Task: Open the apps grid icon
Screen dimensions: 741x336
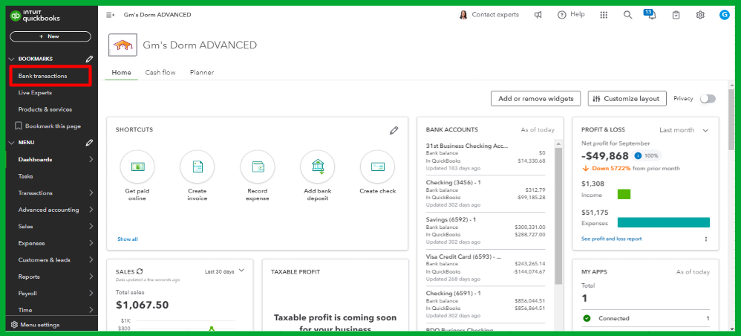Action: [604, 15]
